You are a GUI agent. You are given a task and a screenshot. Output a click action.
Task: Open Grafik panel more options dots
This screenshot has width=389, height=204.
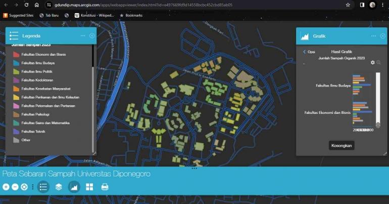pyautogui.click(x=373, y=36)
